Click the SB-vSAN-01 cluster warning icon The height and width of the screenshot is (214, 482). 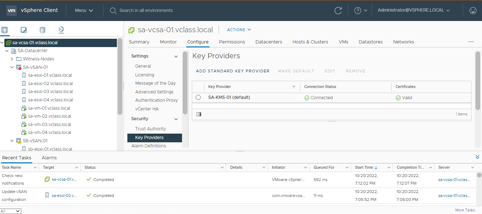point(19,141)
